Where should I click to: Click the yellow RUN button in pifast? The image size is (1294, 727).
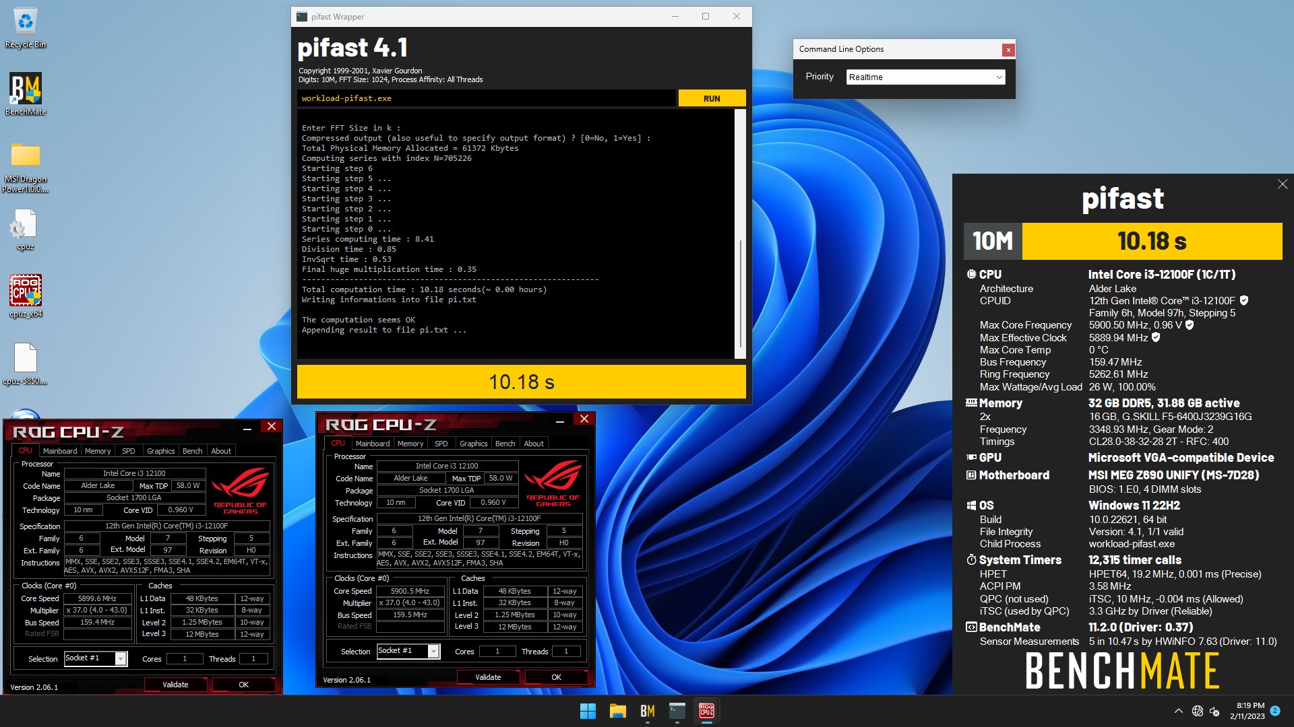[712, 98]
